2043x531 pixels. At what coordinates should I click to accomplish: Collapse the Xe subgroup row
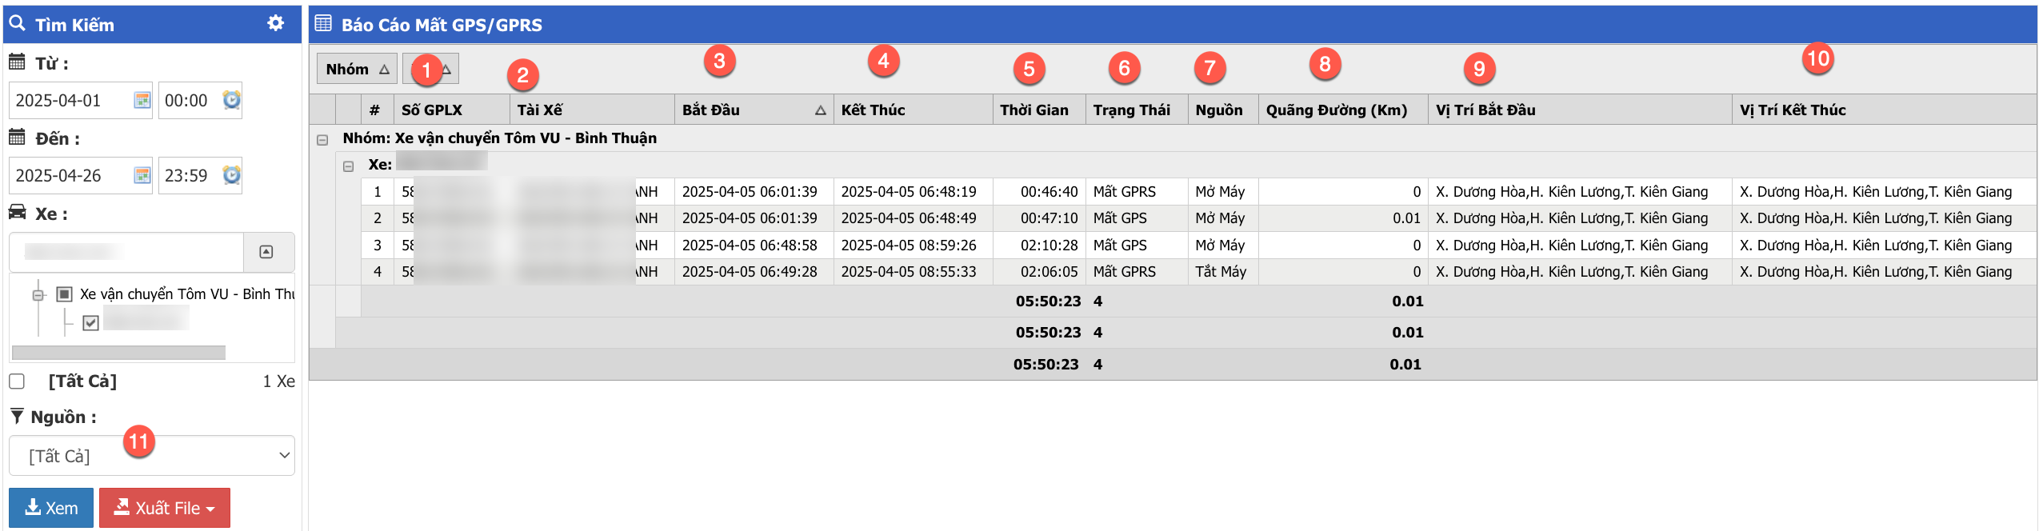(348, 166)
